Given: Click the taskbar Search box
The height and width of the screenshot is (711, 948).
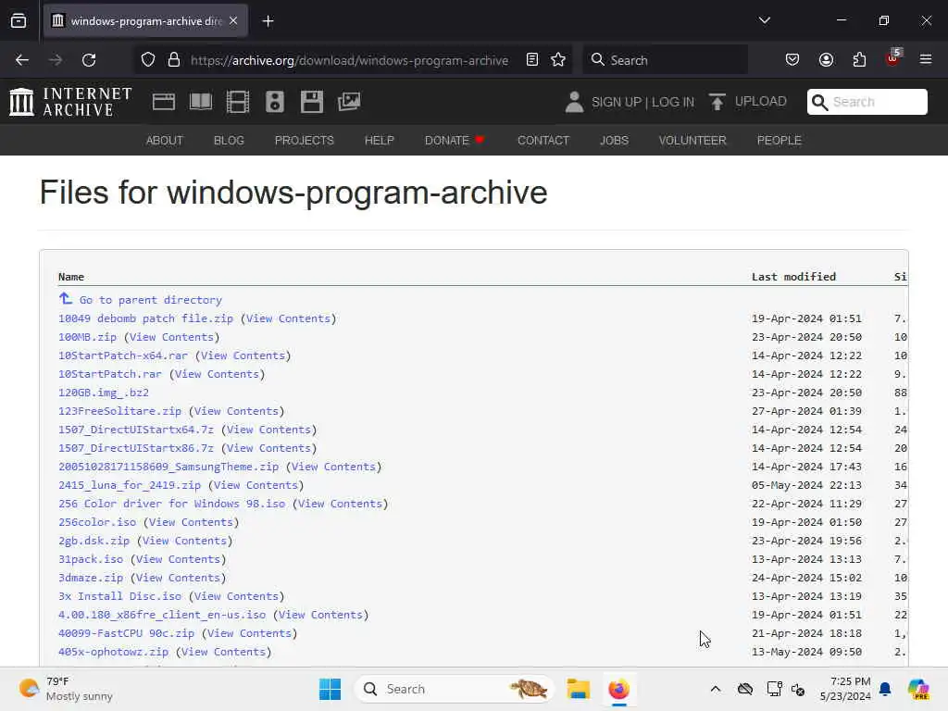Looking at the screenshot, I should [x=455, y=689].
